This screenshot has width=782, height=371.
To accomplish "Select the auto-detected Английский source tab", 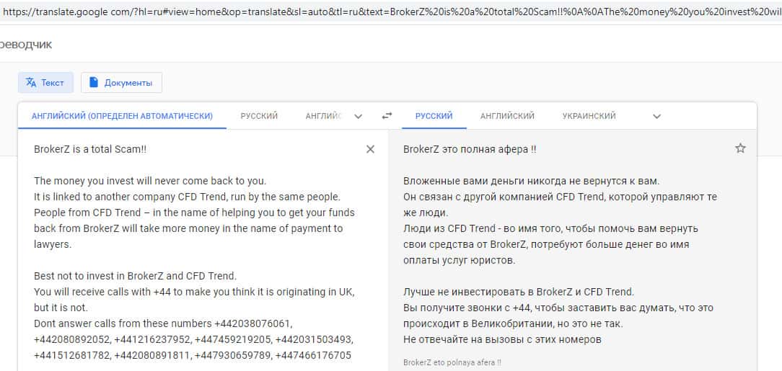I will pyautogui.click(x=122, y=116).
